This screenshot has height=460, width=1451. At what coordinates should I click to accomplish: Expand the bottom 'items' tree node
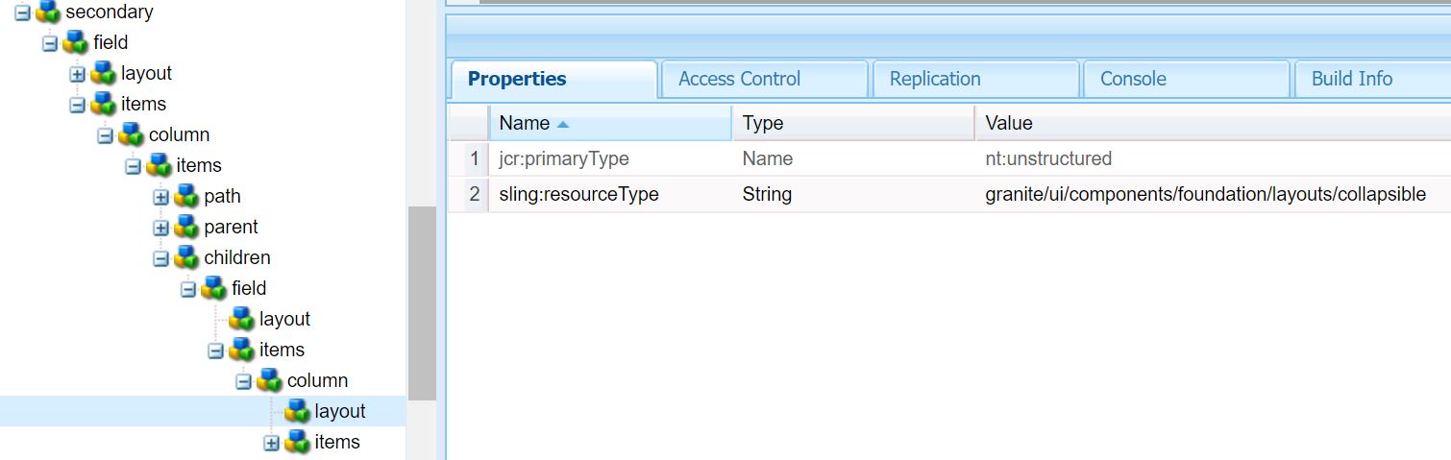271,443
